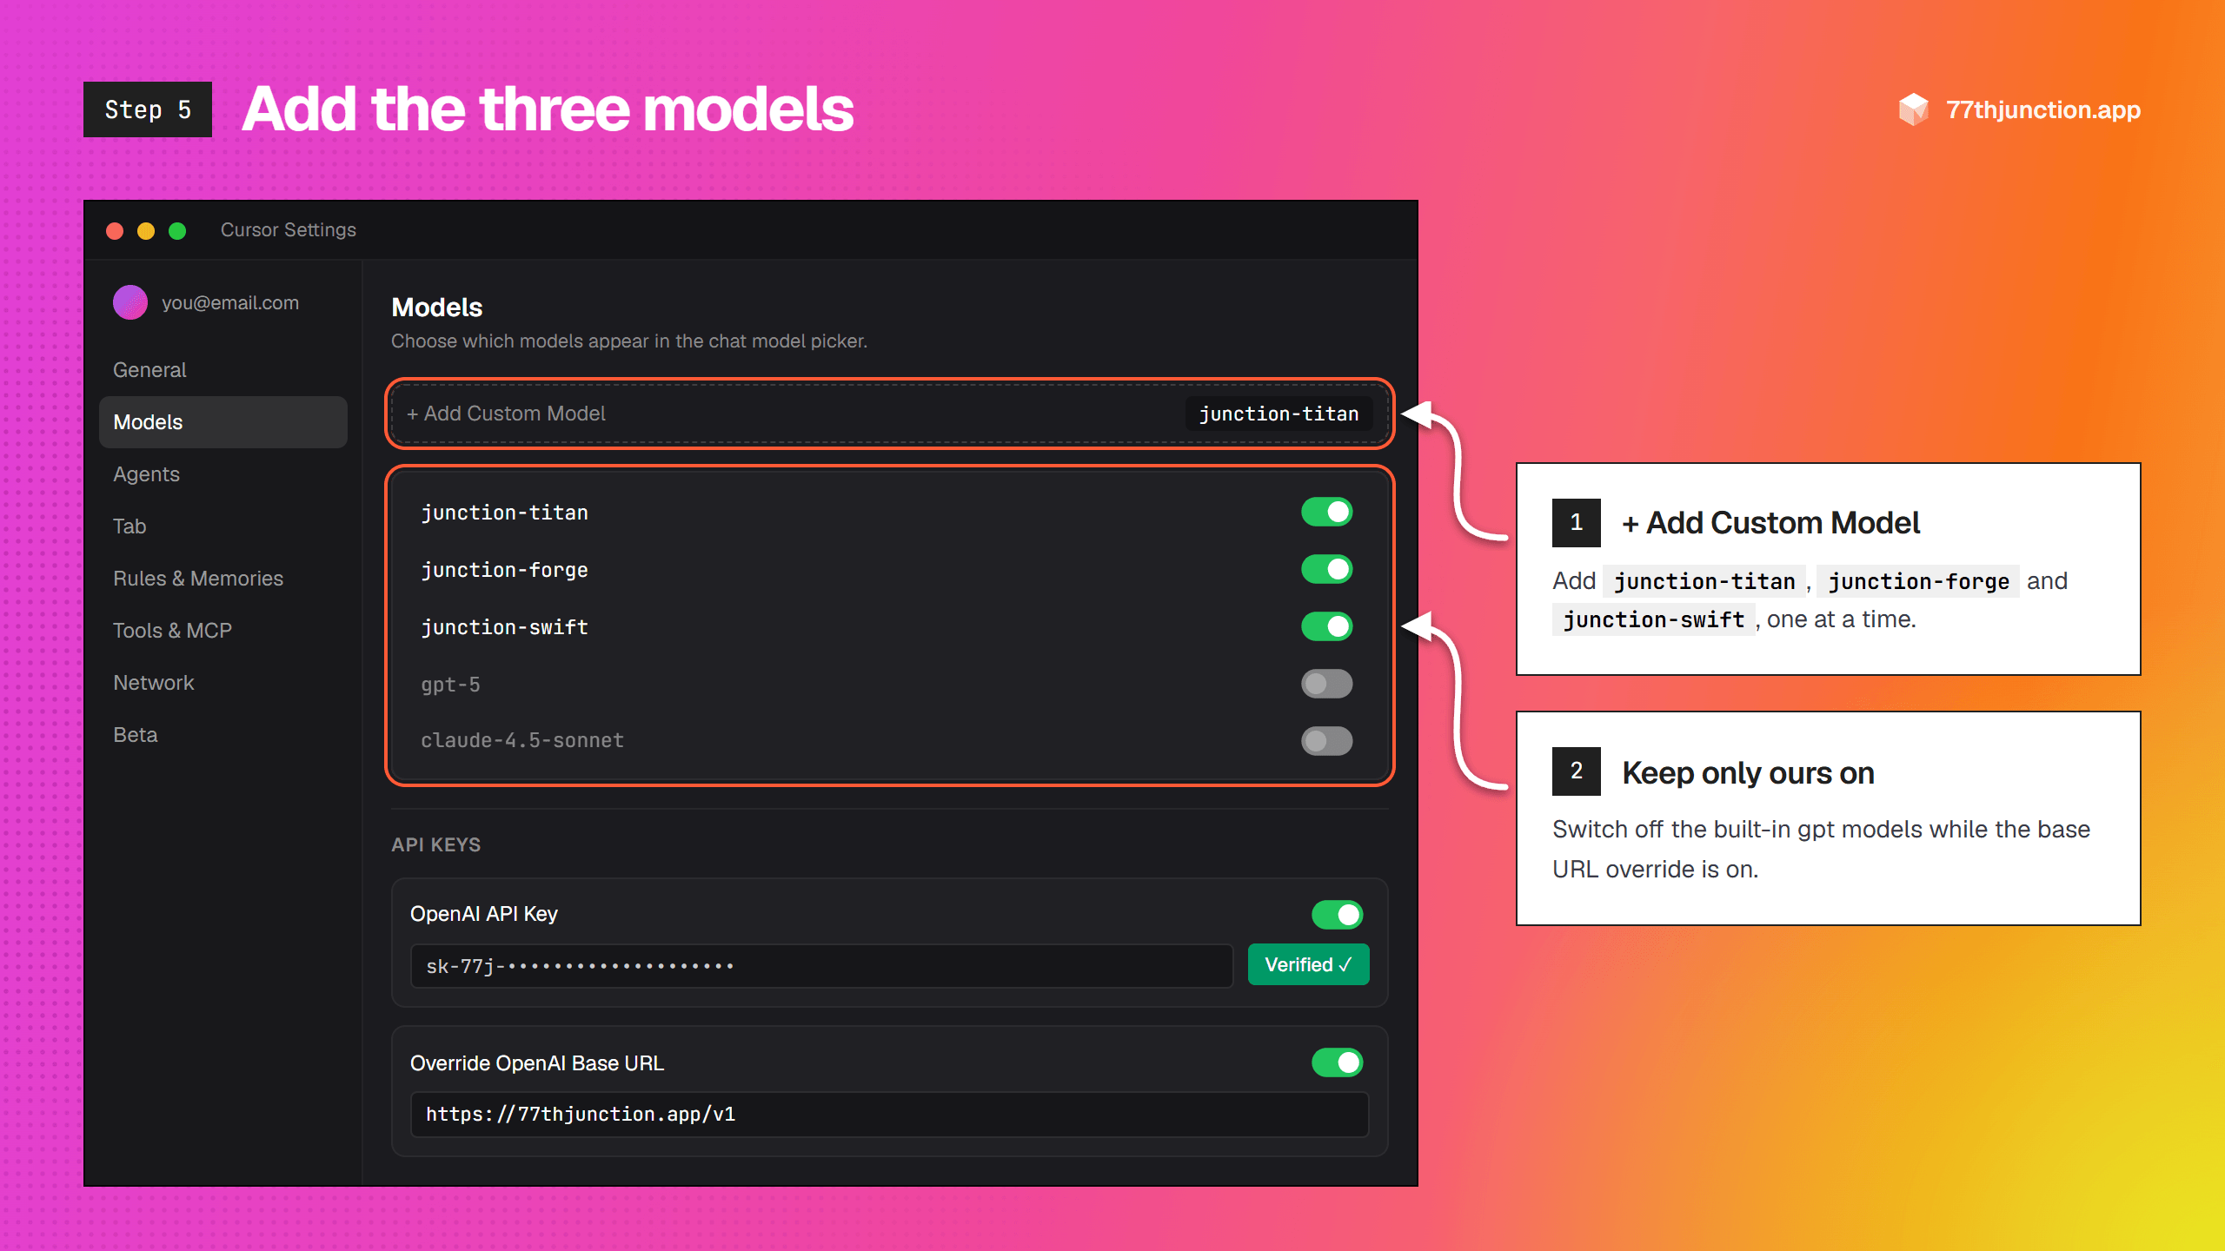Viewport: 2225px width, 1251px height.
Task: Disable the OpenAI API Key toggle
Action: (1337, 914)
